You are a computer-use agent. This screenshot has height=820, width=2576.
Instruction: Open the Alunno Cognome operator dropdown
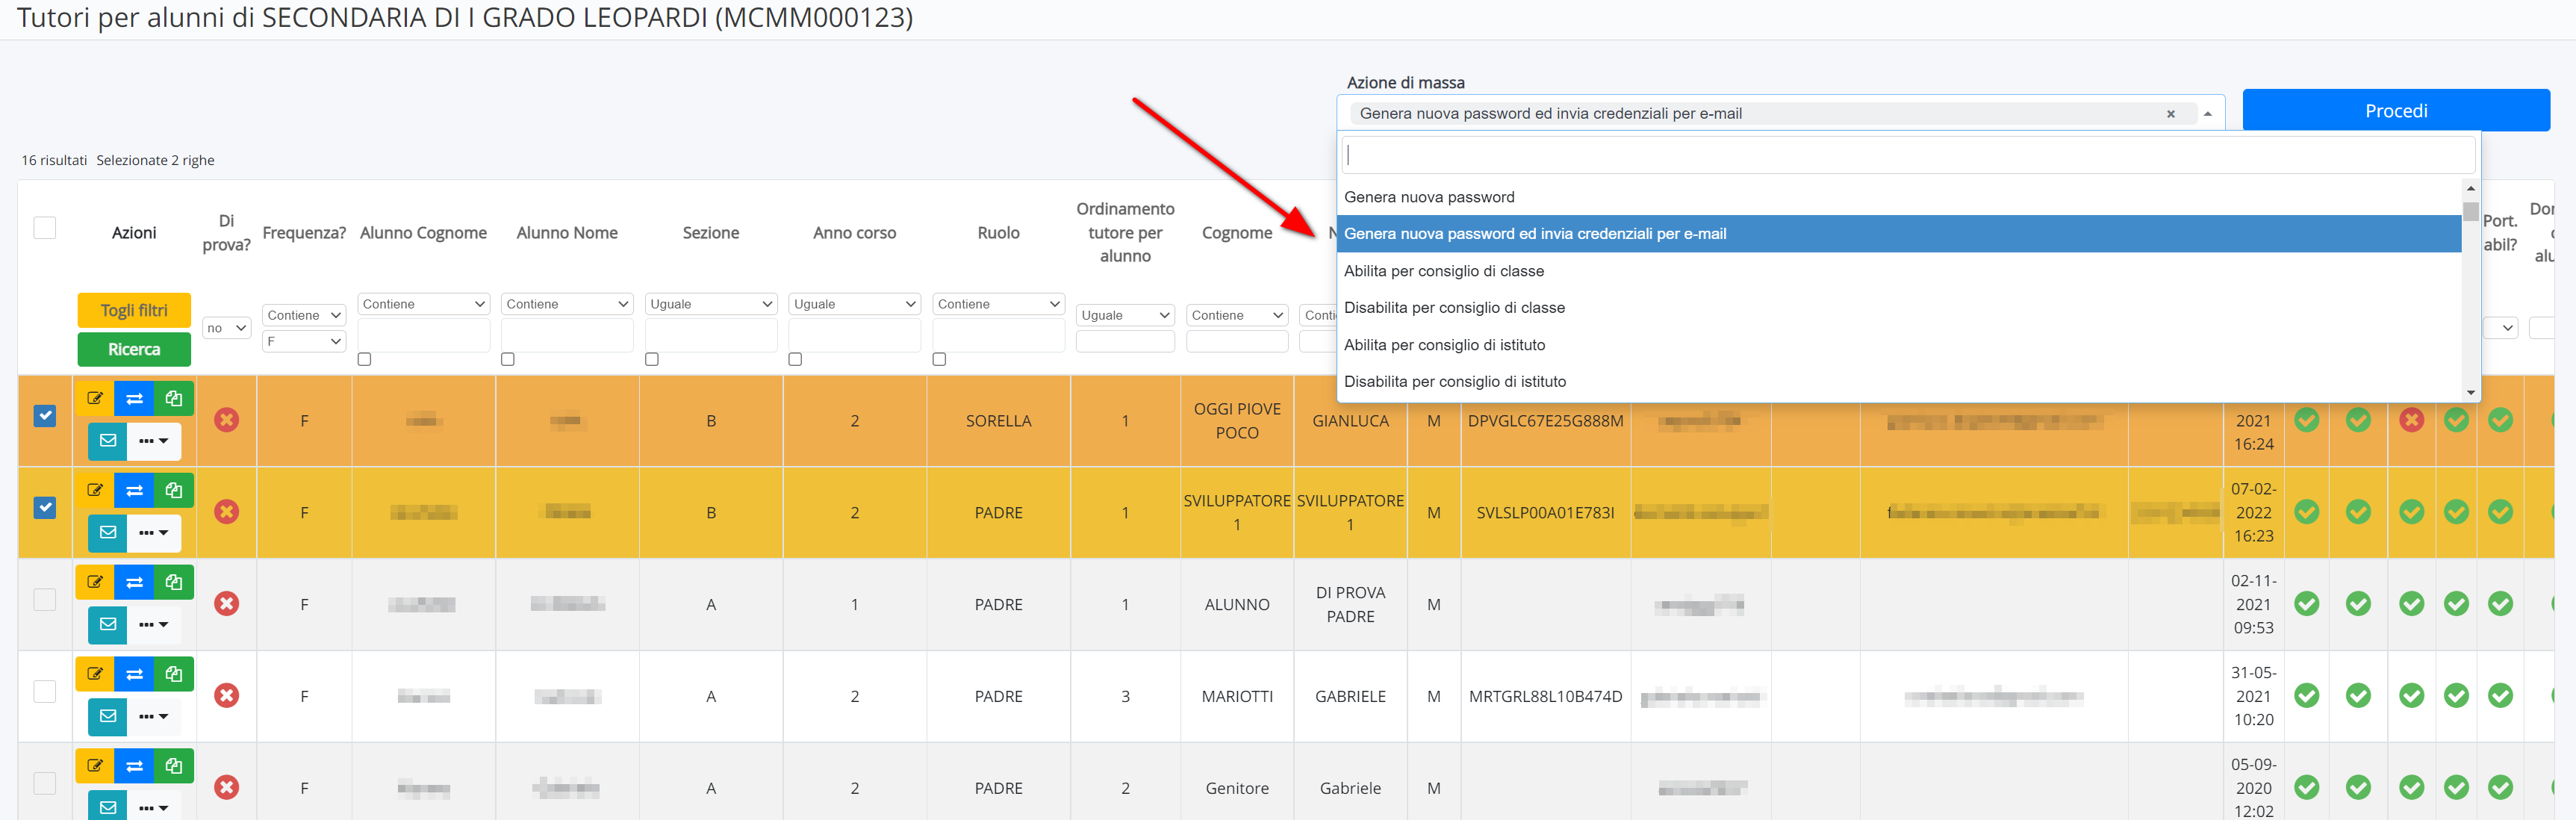[424, 304]
